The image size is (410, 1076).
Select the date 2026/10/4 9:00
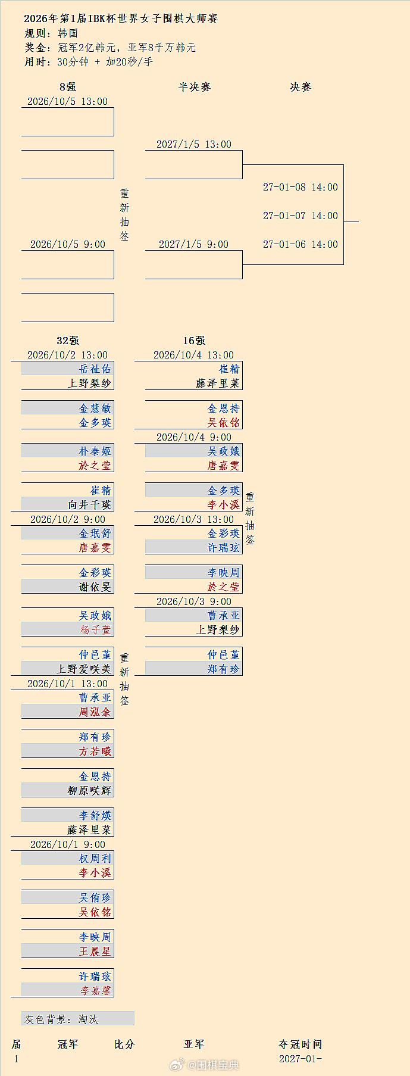194,438
